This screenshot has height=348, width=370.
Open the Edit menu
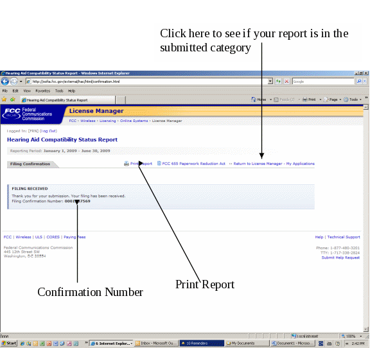[15, 91]
